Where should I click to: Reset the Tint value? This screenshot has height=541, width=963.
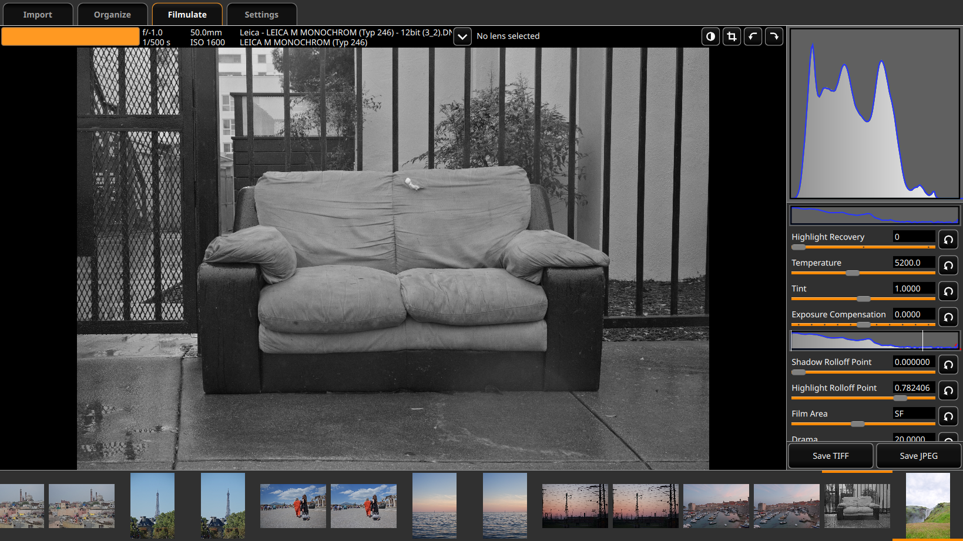pos(948,291)
